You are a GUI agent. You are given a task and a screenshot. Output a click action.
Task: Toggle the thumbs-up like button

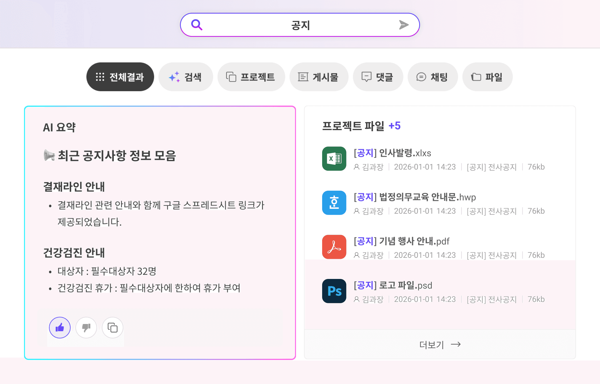tap(60, 327)
